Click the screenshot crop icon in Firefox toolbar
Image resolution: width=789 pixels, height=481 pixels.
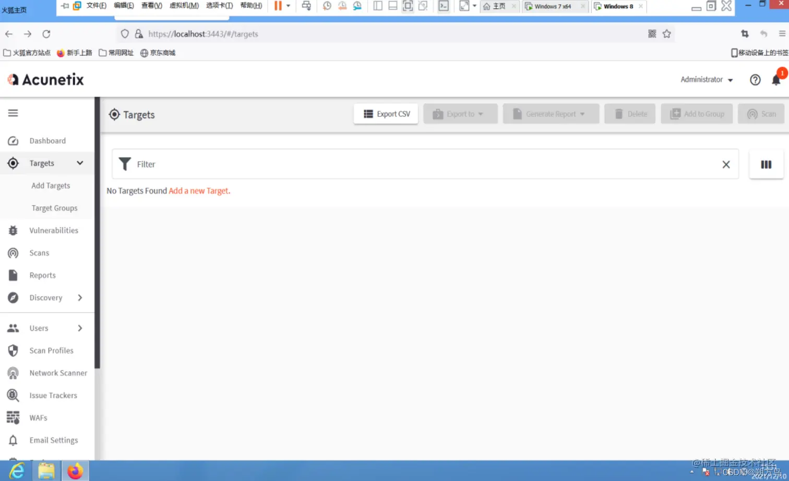pos(745,34)
